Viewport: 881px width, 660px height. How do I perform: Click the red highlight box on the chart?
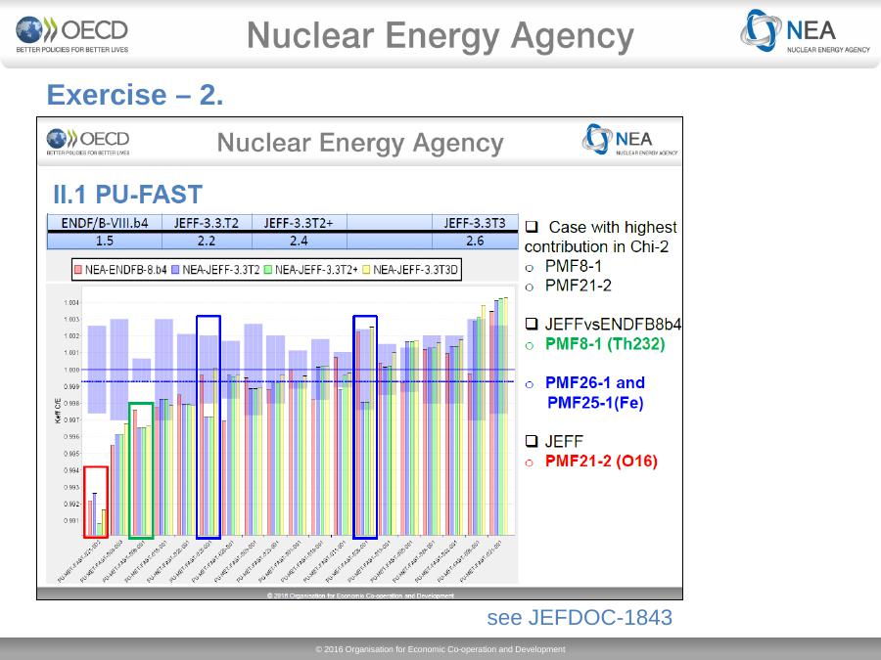[x=96, y=502]
